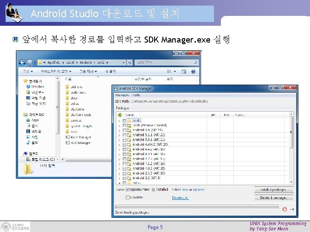Click the Android breadcrumb in Explorer address bar
Viewport: 310px width, 232px height.
click(x=86, y=62)
